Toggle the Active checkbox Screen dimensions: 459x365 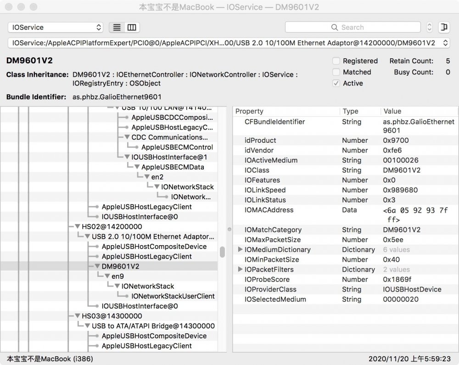click(336, 83)
